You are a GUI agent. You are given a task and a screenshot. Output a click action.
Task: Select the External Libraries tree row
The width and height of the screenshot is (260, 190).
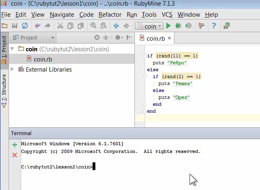[x=72, y=69]
